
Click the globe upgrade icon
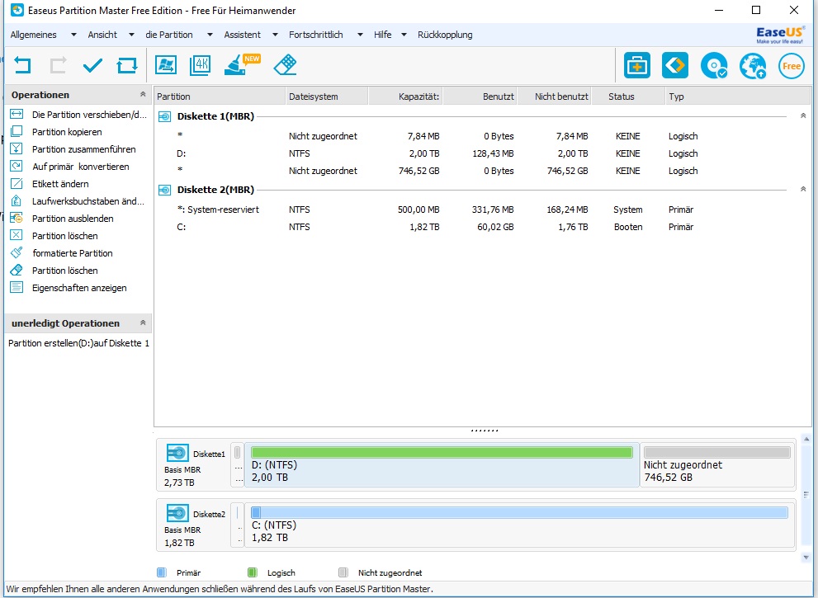[x=753, y=66]
